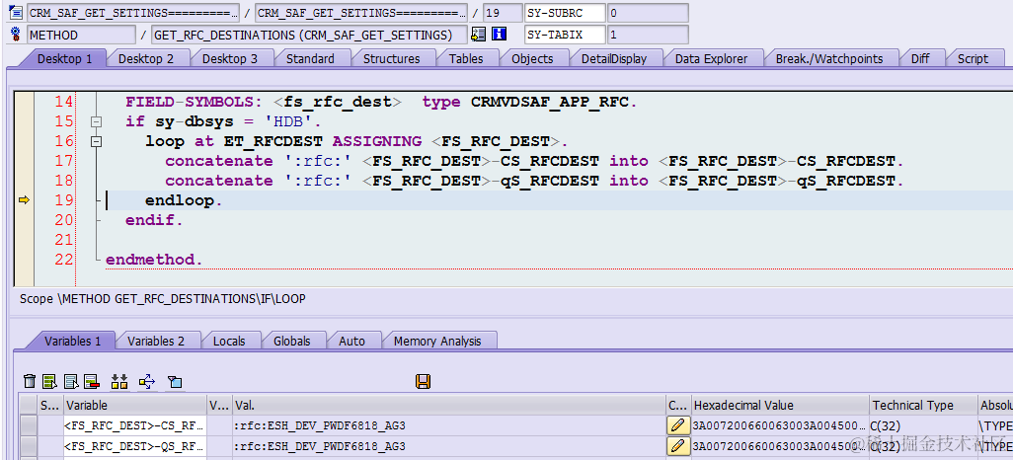Viewport: 1013px width, 460px height.
Task: Select the Auto tab
Action: click(352, 342)
